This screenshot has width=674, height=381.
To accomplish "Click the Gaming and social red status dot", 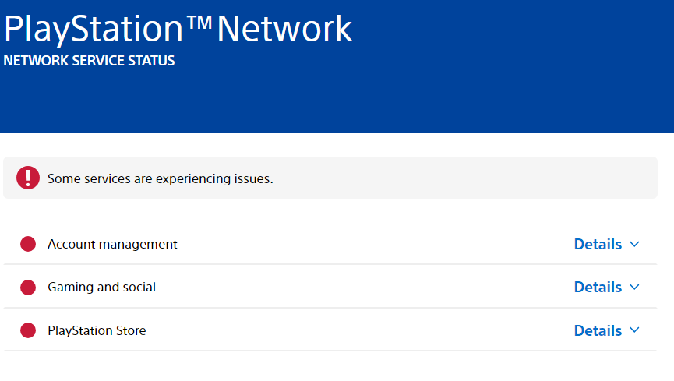I will [x=28, y=288].
